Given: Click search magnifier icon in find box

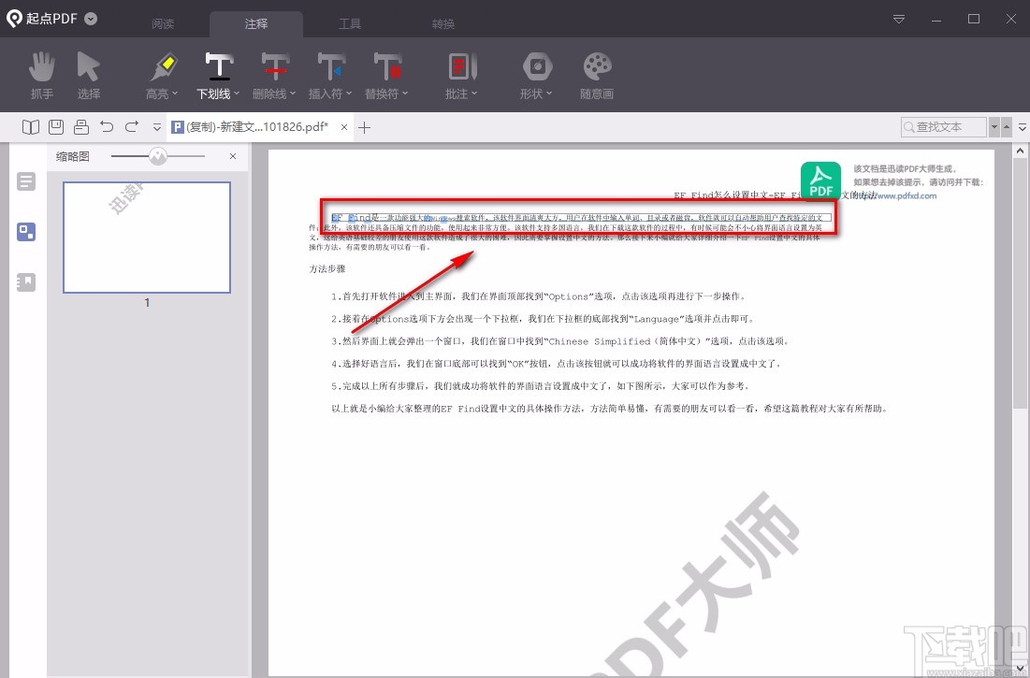Looking at the screenshot, I should [909, 127].
